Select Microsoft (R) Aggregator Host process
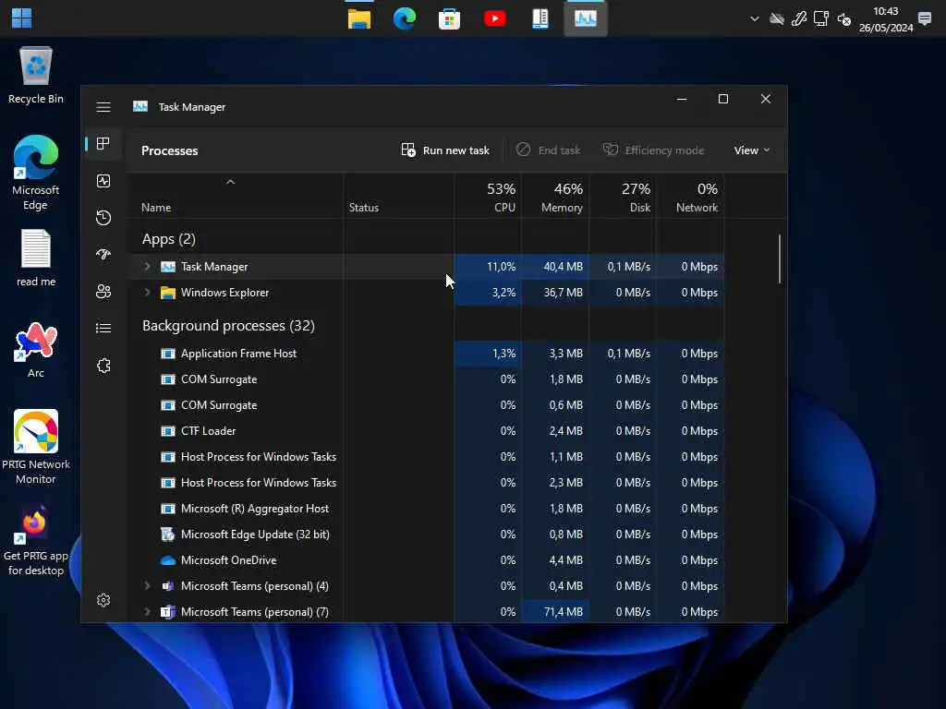This screenshot has width=946, height=709. click(x=425, y=509)
